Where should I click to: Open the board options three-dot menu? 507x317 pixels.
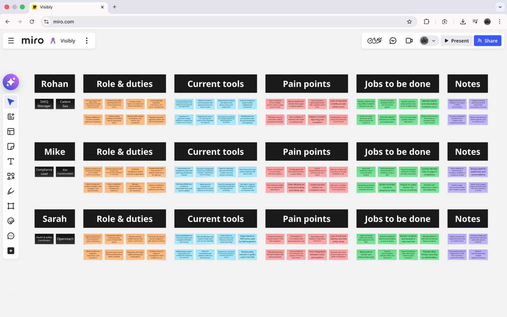pyautogui.click(x=87, y=41)
